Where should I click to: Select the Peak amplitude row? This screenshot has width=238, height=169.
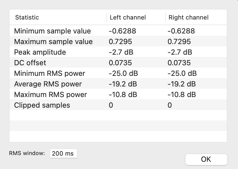coord(118,52)
